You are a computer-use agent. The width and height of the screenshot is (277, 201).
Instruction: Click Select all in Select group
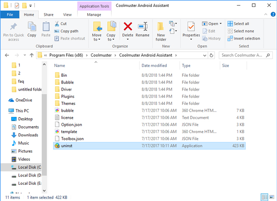pos(241,24)
